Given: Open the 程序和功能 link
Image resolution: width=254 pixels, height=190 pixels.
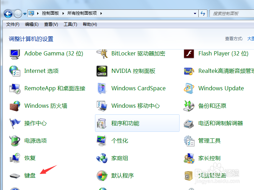Looking at the screenshot, I should 125,123.
